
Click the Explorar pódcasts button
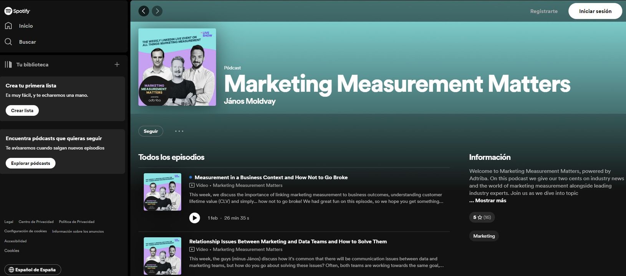(x=31, y=163)
